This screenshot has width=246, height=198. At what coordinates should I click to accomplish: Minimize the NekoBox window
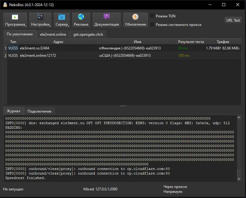pos(210,5)
